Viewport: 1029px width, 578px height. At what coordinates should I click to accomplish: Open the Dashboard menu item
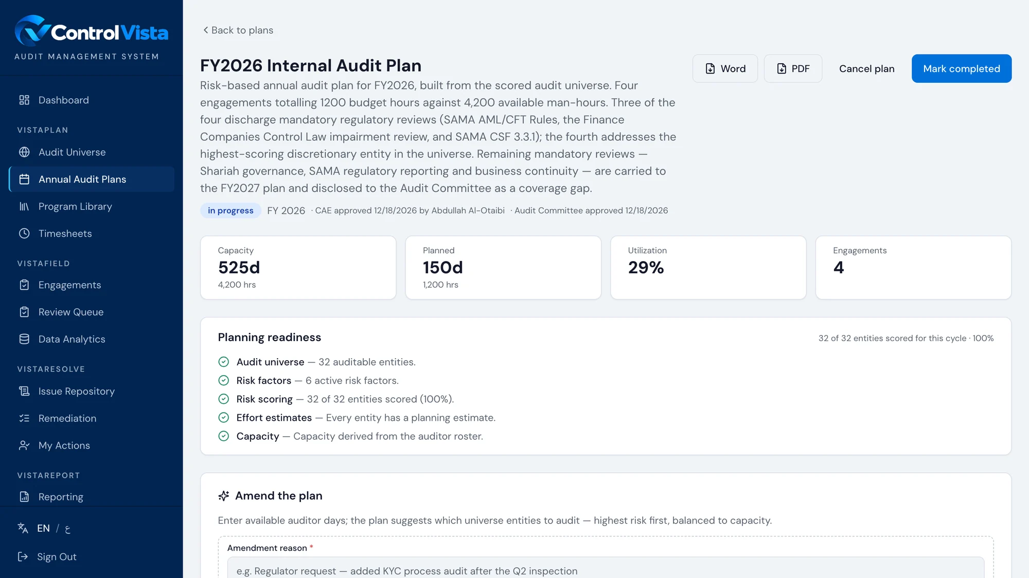pos(92,100)
